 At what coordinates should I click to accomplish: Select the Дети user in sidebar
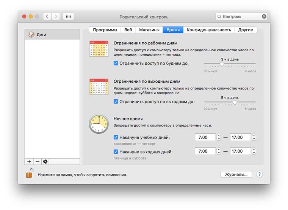pos(52,34)
